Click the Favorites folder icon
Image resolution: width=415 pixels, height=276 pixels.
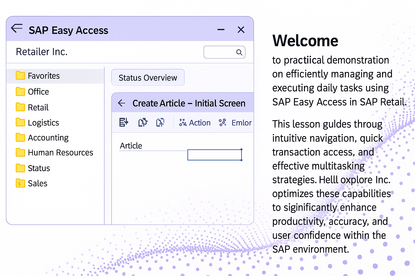pyautogui.click(x=20, y=75)
